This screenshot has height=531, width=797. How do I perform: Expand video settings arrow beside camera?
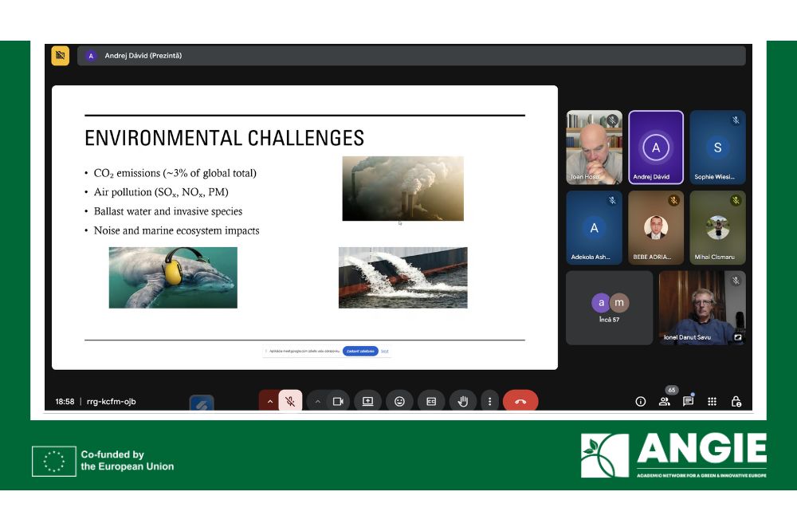[x=317, y=401]
